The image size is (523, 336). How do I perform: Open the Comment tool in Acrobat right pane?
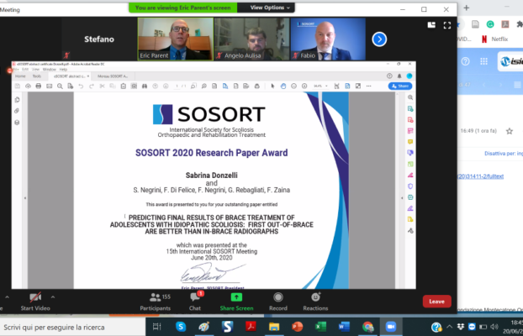point(410,142)
